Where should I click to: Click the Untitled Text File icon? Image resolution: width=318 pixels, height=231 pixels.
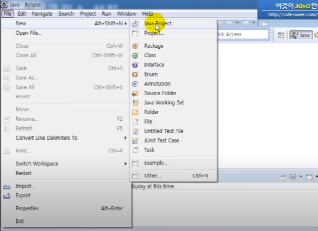[135, 131]
